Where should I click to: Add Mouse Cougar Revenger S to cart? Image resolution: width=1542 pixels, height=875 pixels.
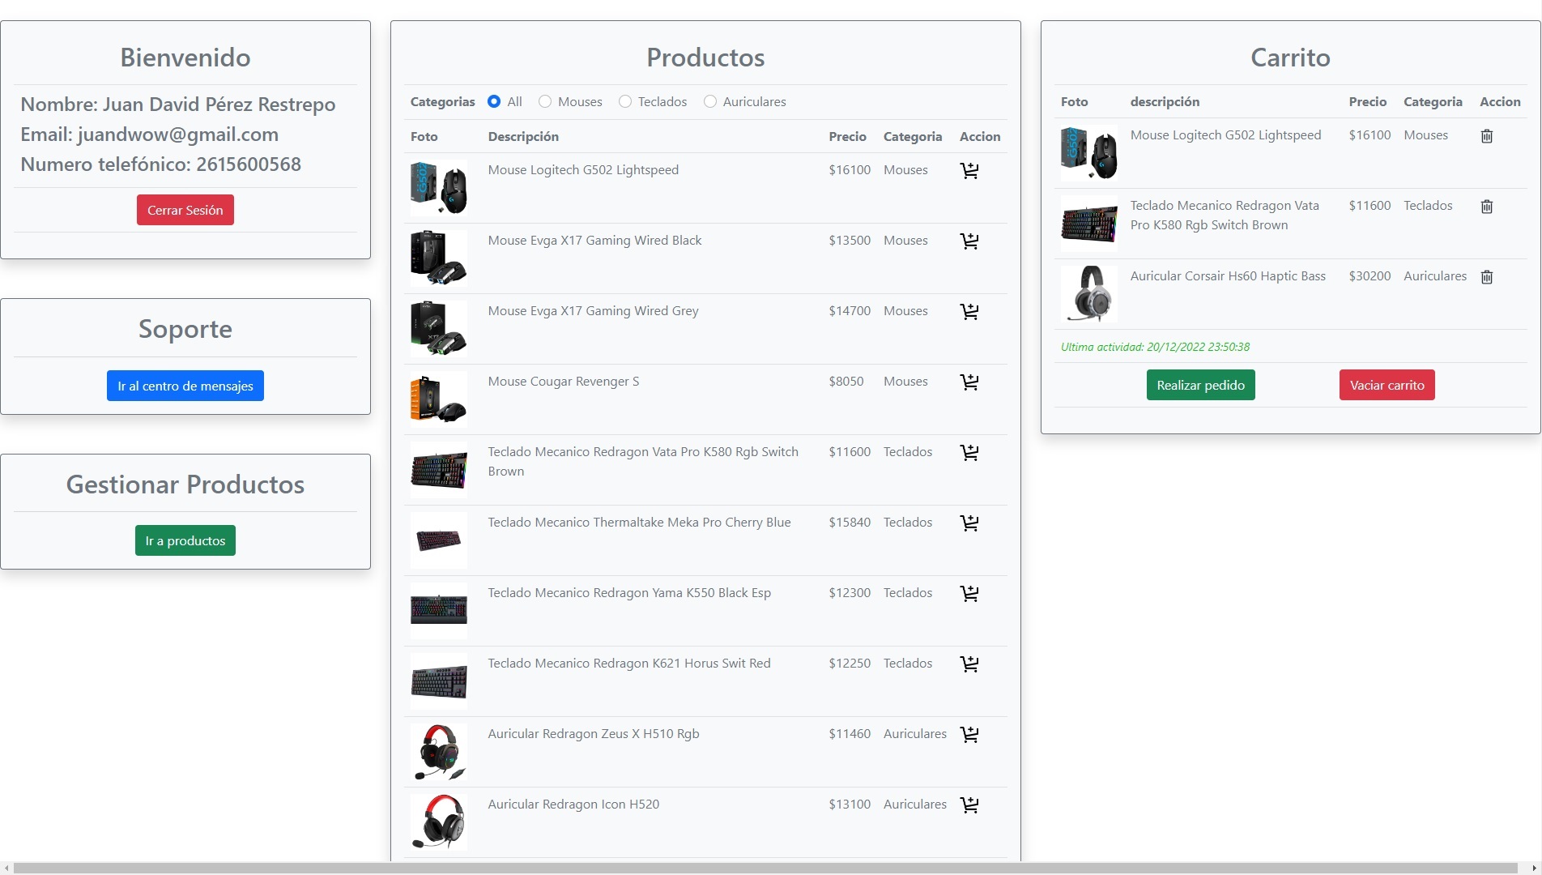point(969,382)
